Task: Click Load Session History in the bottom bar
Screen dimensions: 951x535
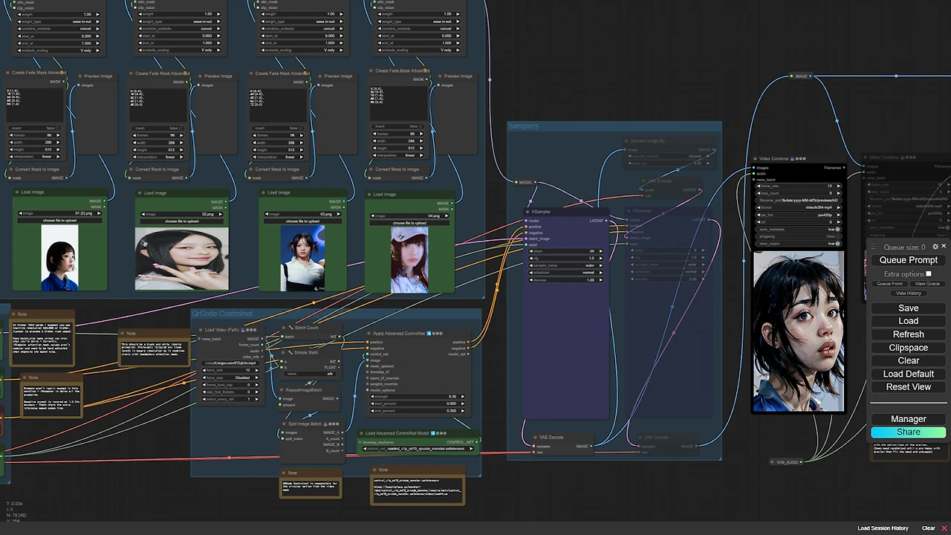Action: (x=883, y=528)
